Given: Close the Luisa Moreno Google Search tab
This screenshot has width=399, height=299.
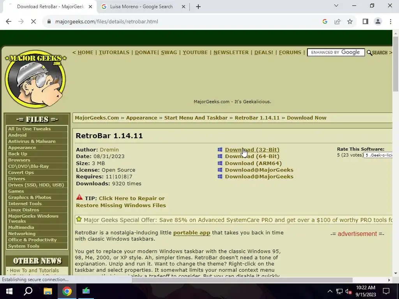Looking at the screenshot, I should pos(183,7).
